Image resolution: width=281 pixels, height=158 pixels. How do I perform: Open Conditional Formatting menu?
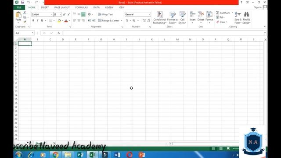[160, 18]
